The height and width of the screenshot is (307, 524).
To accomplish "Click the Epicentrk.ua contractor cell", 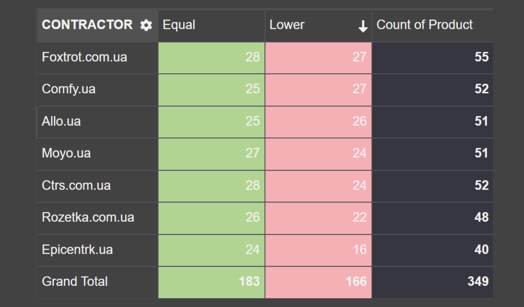I will click(77, 250).
